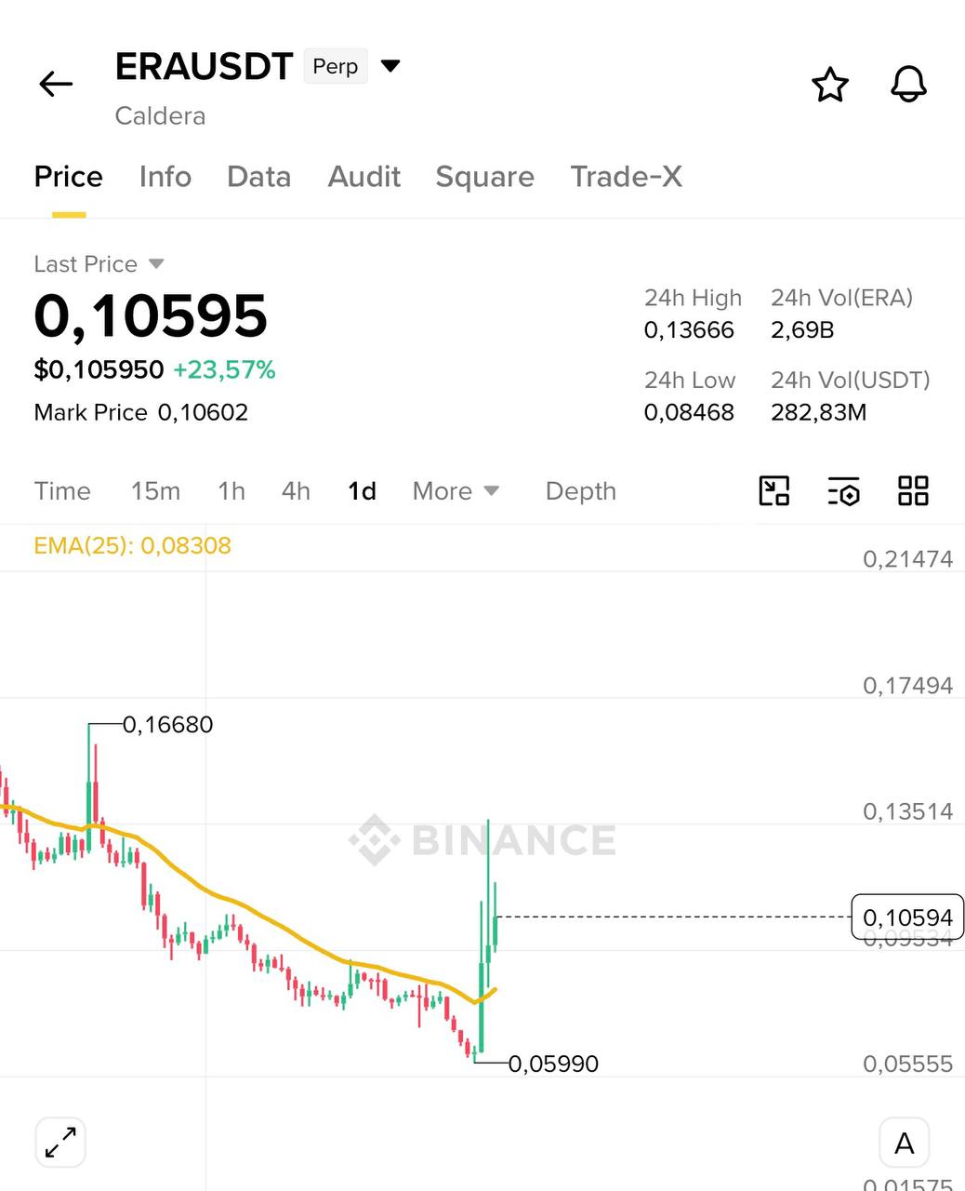Screen dimensions: 965x1191
Task: Open price alert bell icon
Action: point(908,85)
